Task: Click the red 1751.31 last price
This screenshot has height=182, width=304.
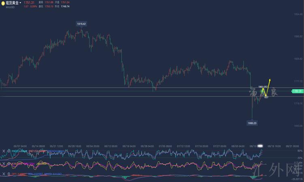Action: tap(29, 3)
